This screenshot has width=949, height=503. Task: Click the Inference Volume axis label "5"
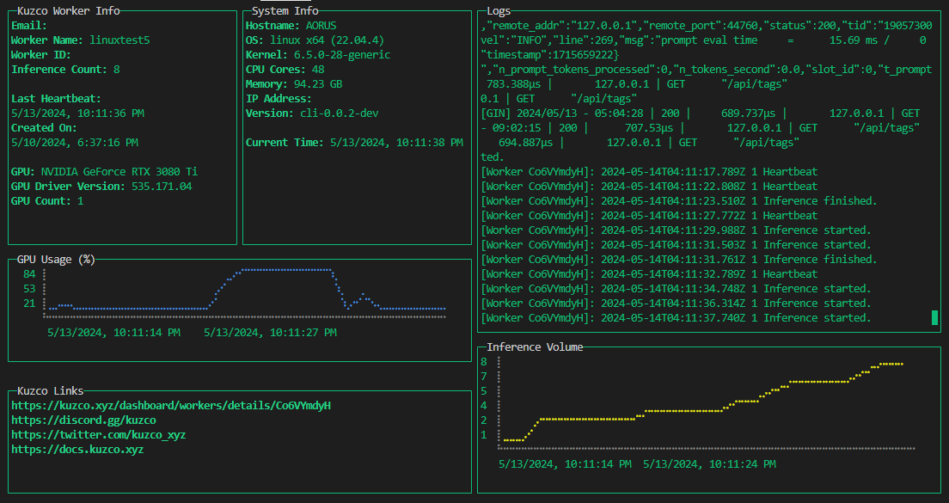point(484,391)
